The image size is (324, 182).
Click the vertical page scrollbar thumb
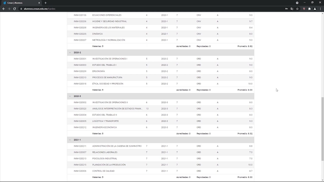point(322,129)
